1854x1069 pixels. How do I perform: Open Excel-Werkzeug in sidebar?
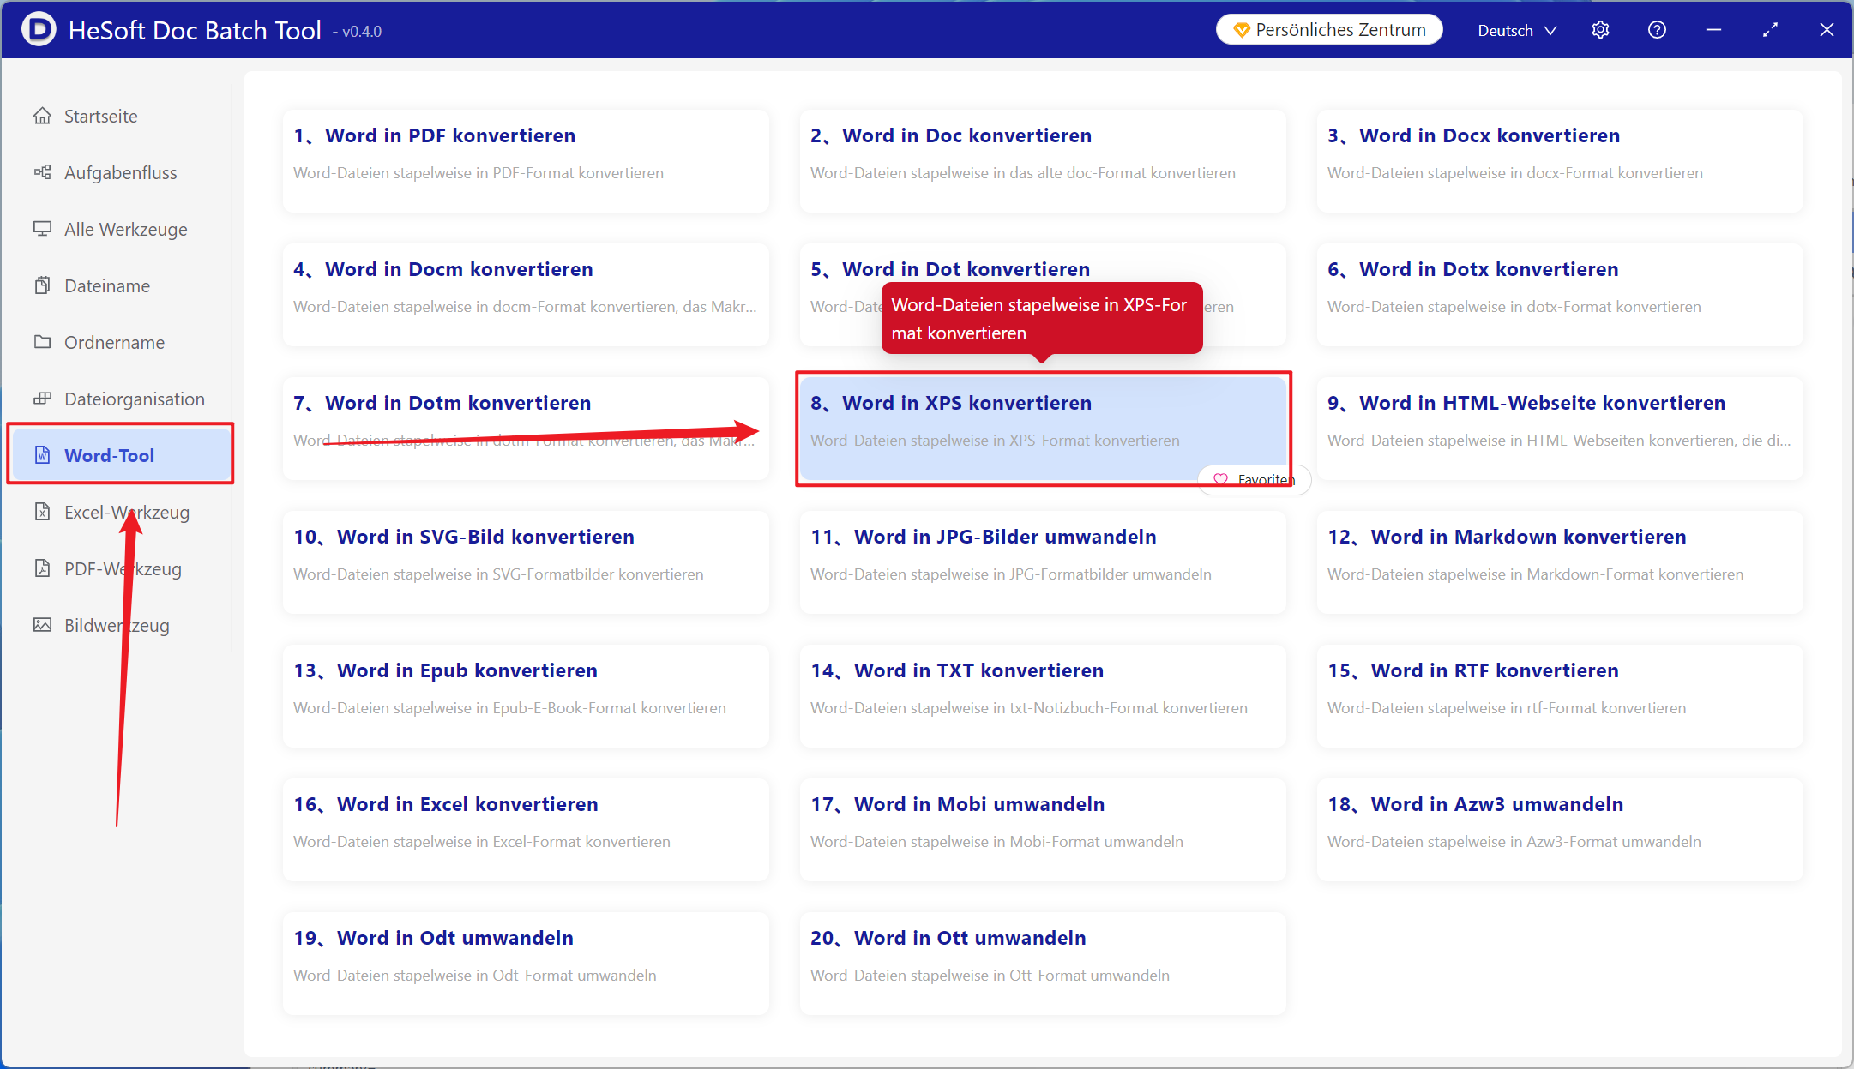(120, 512)
